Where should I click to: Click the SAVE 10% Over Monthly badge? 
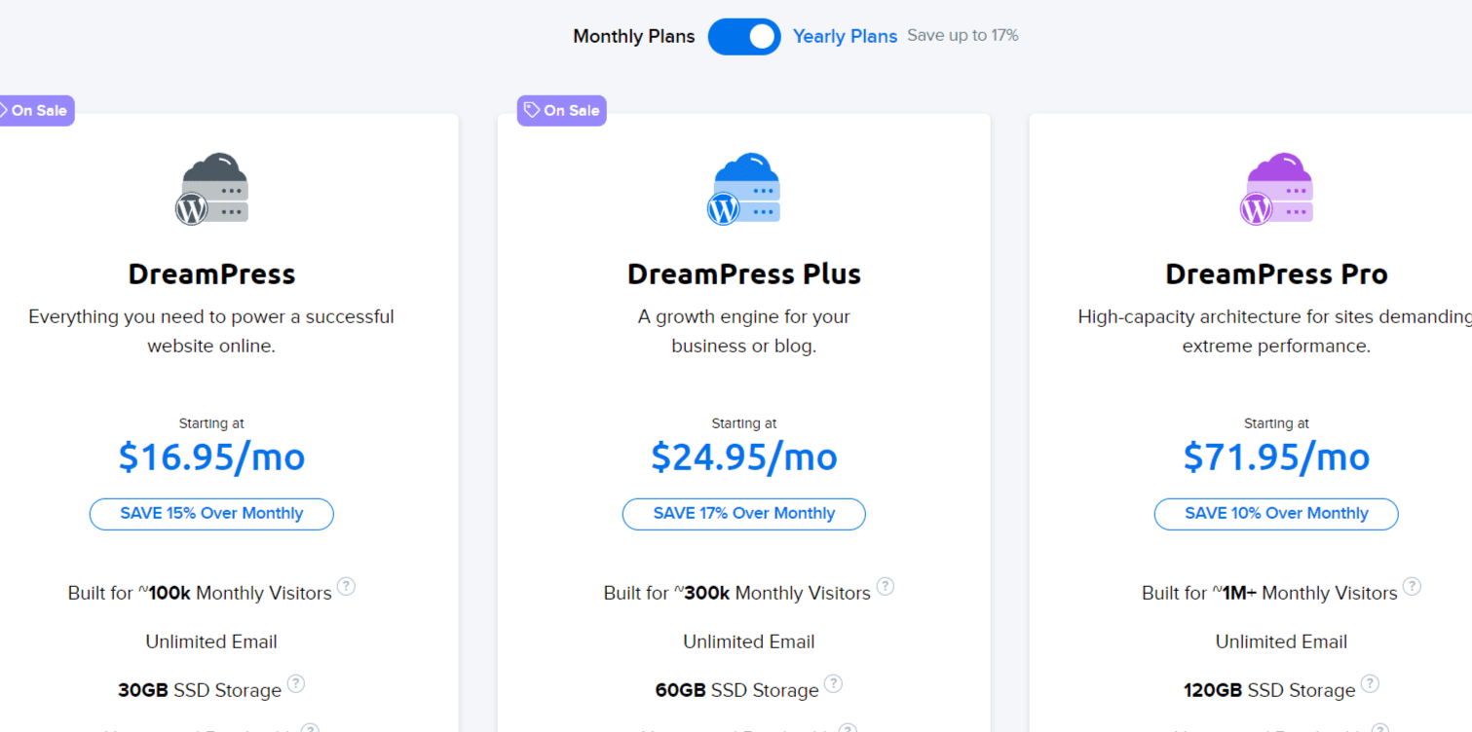tap(1276, 514)
